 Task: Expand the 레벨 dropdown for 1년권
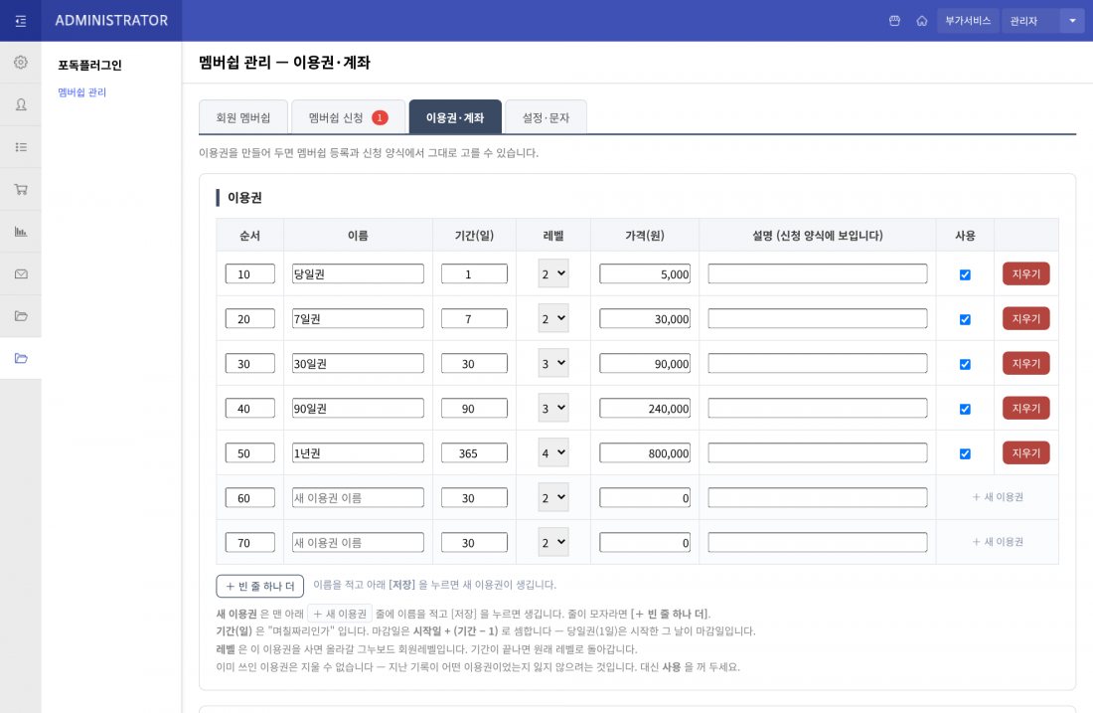coord(553,452)
